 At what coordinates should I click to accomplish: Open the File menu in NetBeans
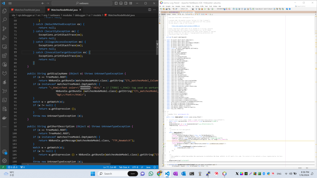(161, 6)
